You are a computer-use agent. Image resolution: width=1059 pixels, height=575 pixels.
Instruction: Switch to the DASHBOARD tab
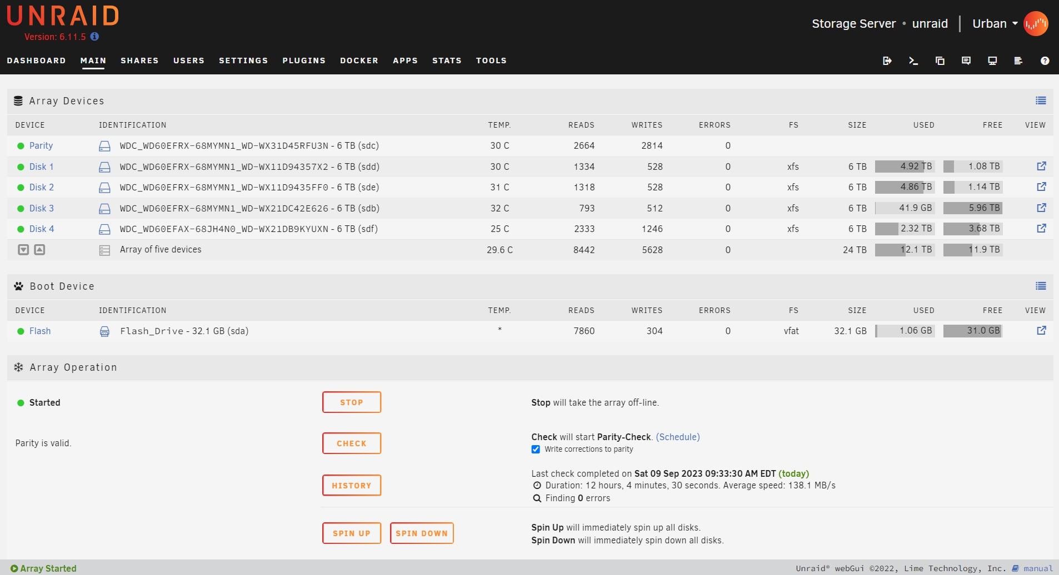(37, 60)
